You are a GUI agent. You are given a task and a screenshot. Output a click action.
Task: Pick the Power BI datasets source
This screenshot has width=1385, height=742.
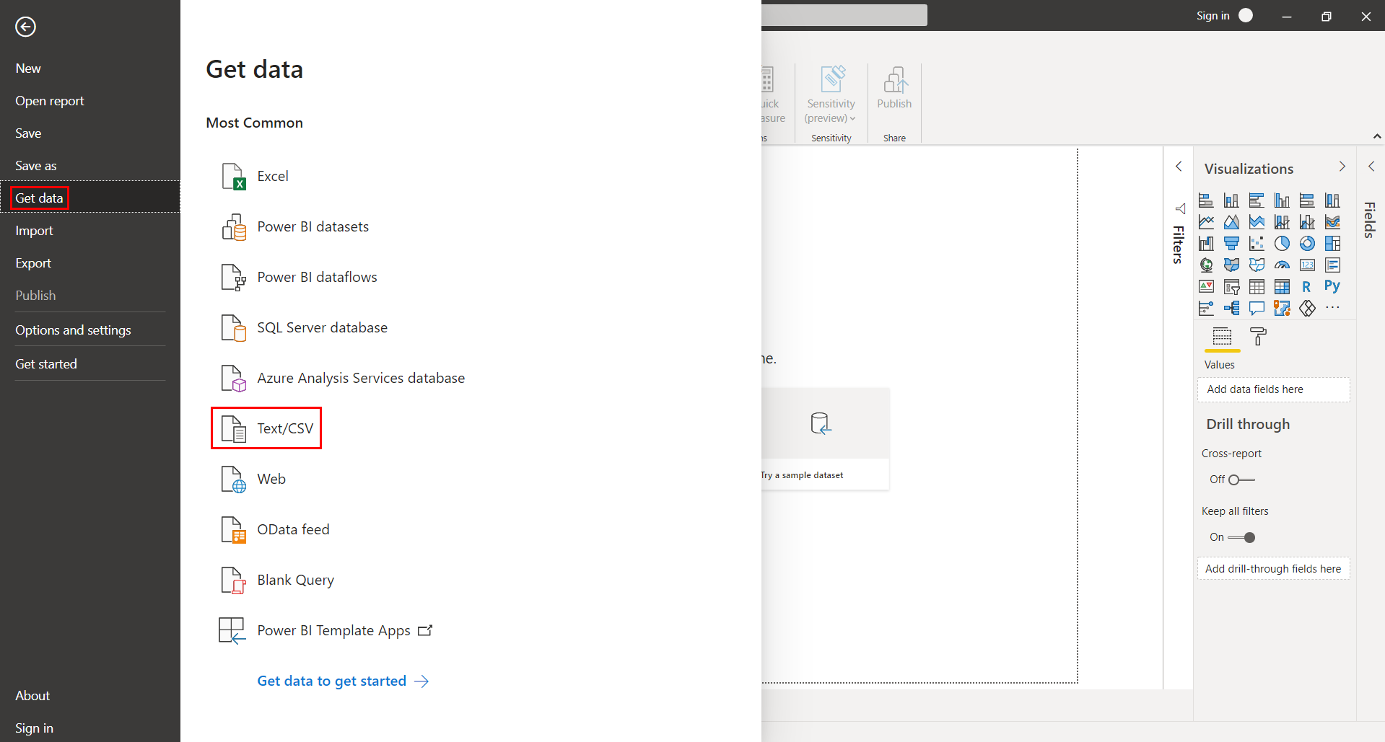tap(294, 226)
